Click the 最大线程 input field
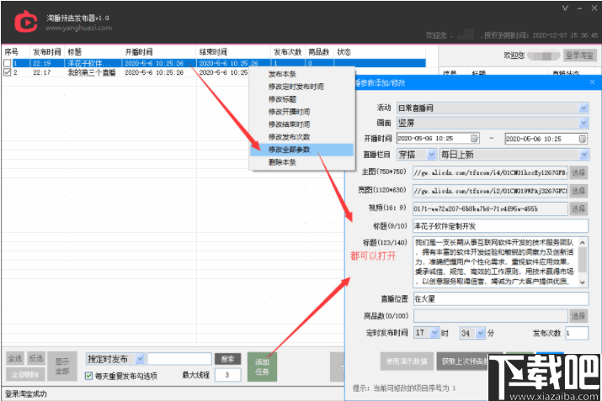The image size is (602, 401). (227, 375)
